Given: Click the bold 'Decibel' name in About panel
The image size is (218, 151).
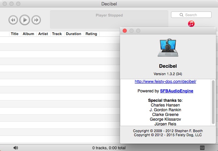Looking at the screenshot, I should click(x=168, y=66).
